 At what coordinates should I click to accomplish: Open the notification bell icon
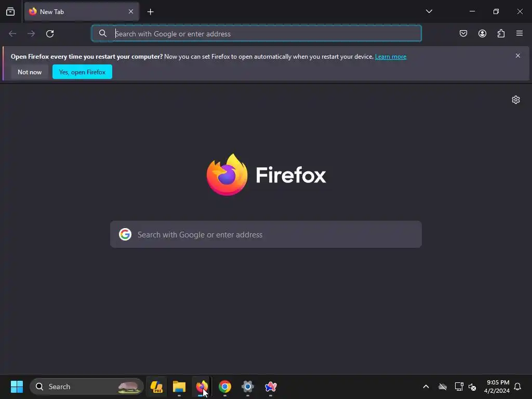pos(517,387)
